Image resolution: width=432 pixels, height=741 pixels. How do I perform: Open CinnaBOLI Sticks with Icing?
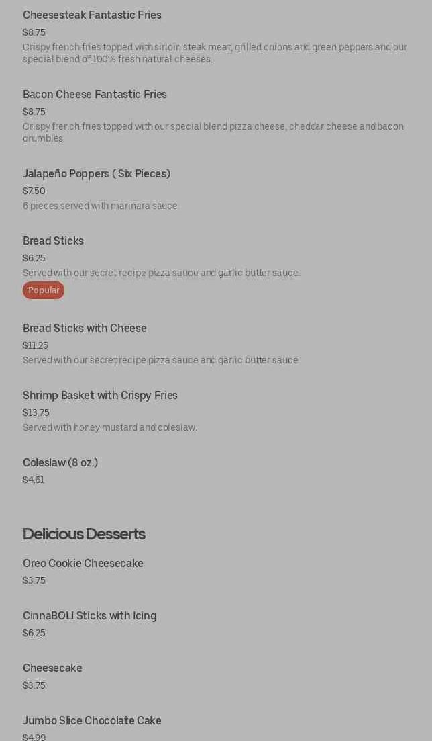click(89, 616)
